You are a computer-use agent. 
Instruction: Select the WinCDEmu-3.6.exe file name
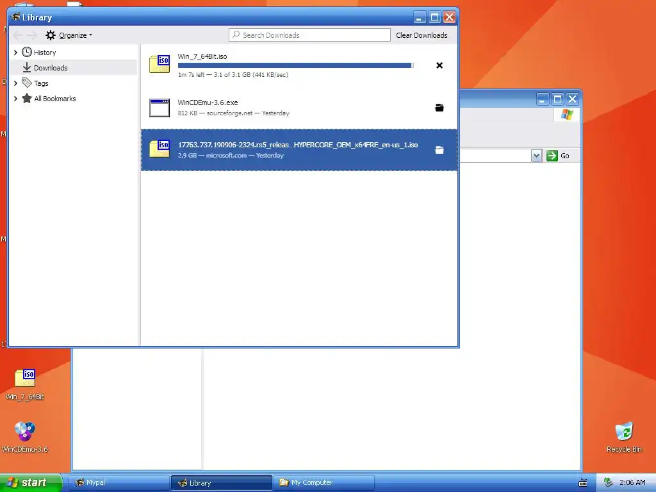(x=208, y=102)
